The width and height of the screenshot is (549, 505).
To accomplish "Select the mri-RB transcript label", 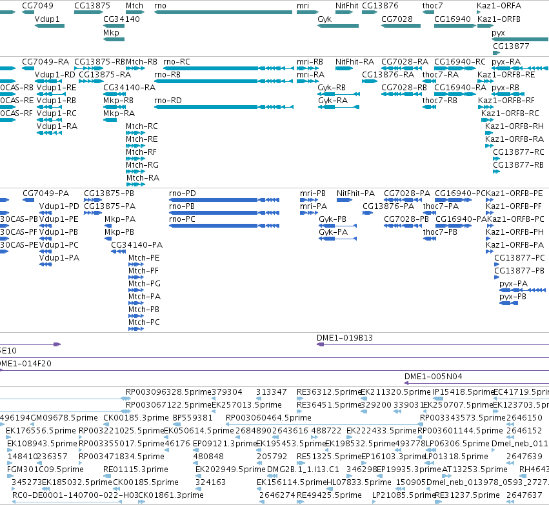I will [310, 62].
